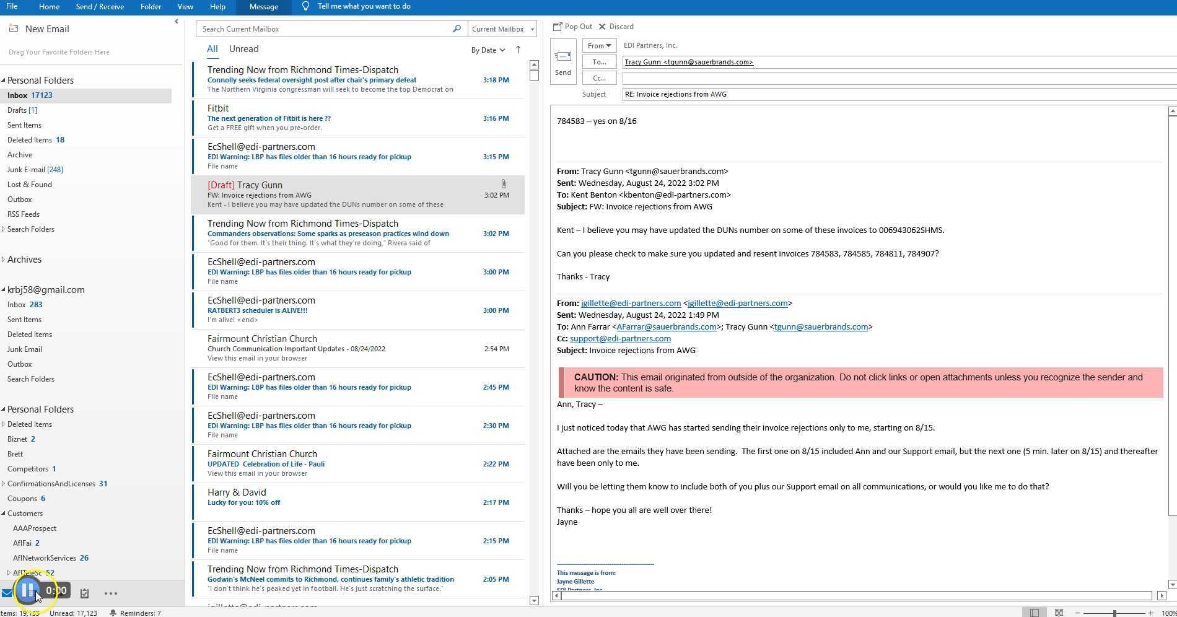Discard the current reply draft
Viewport: 1177px width, 617px height.
(616, 26)
